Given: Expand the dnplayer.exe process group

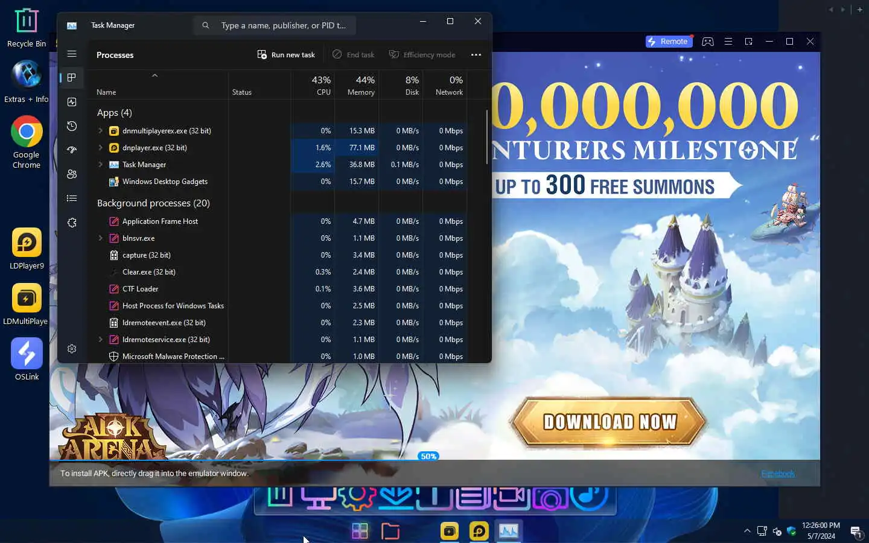Looking at the screenshot, I should [x=101, y=148].
